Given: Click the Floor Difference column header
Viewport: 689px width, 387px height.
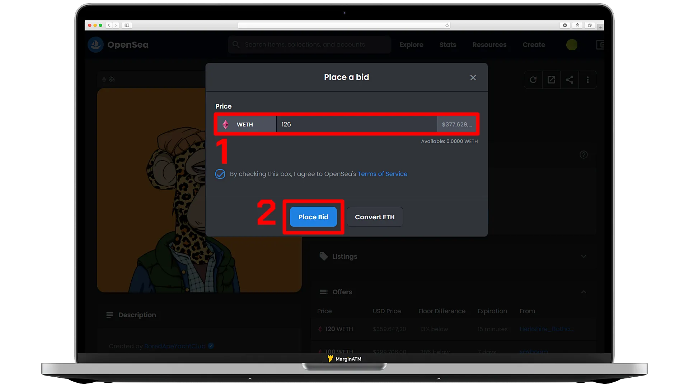Looking at the screenshot, I should click(x=442, y=311).
